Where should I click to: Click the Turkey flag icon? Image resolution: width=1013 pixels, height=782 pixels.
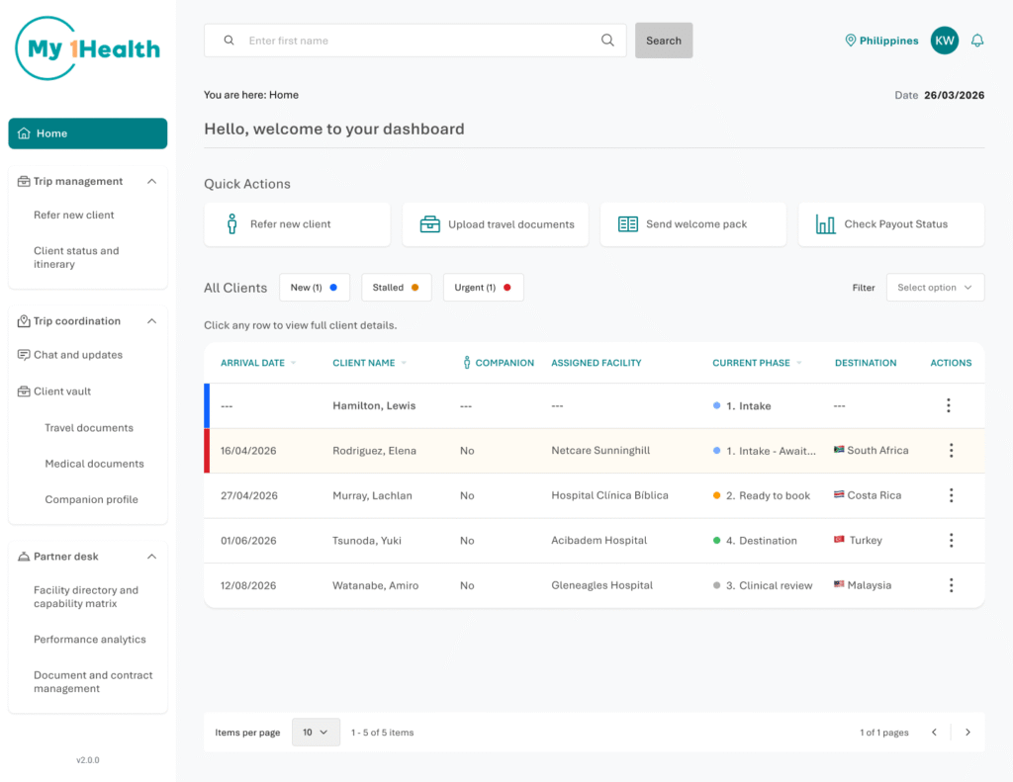(x=839, y=539)
